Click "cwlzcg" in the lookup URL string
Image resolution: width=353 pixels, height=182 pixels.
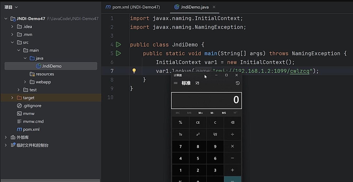[x=300, y=71]
